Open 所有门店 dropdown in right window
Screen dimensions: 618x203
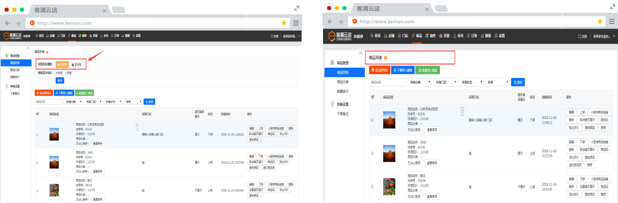tap(445, 82)
